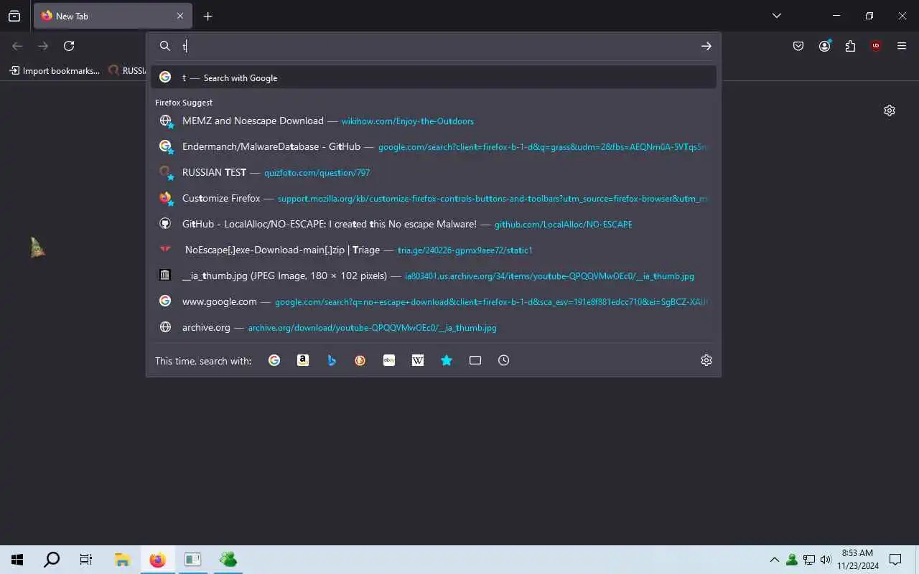Search this time with Bing icon

332,360
